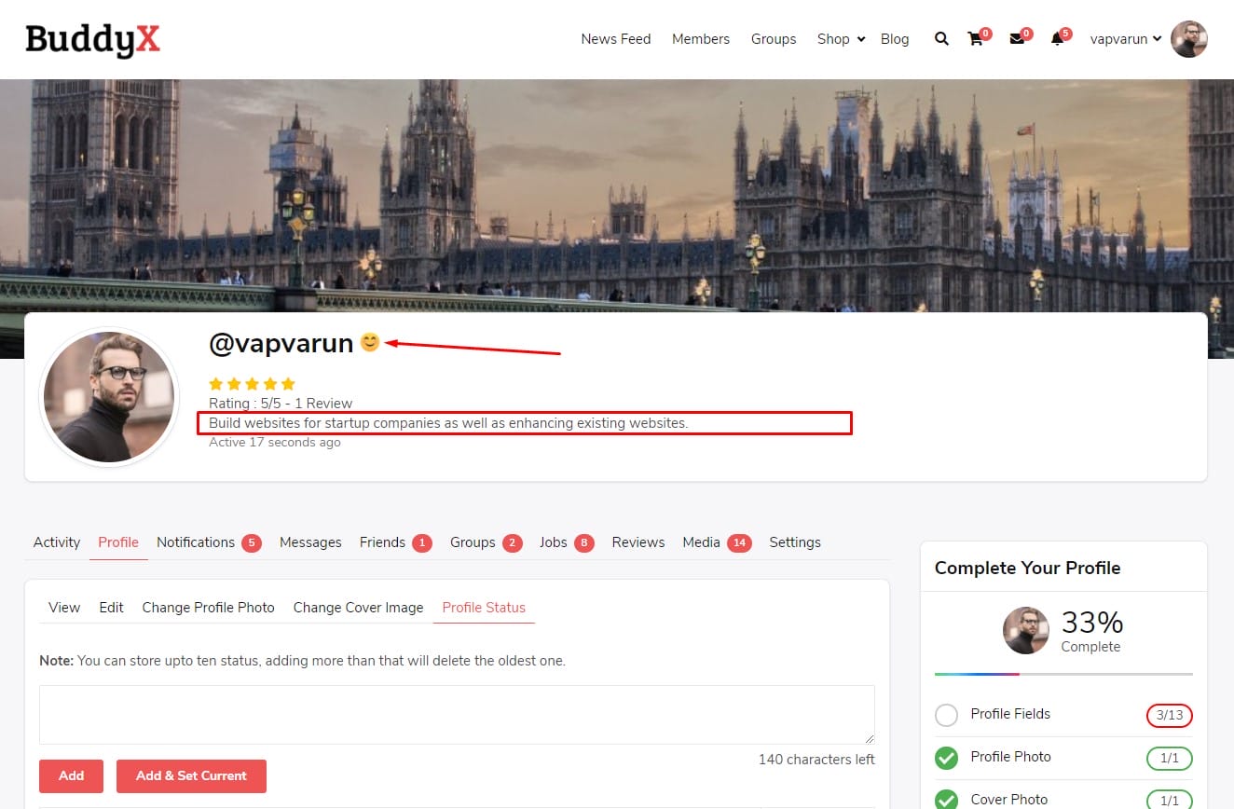Click the Profile Fields empty circle
Image resolution: width=1234 pixels, height=809 pixels.
click(x=946, y=715)
